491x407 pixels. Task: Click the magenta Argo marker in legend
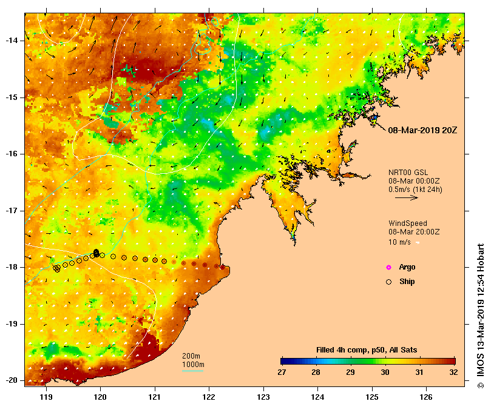coord(388,267)
